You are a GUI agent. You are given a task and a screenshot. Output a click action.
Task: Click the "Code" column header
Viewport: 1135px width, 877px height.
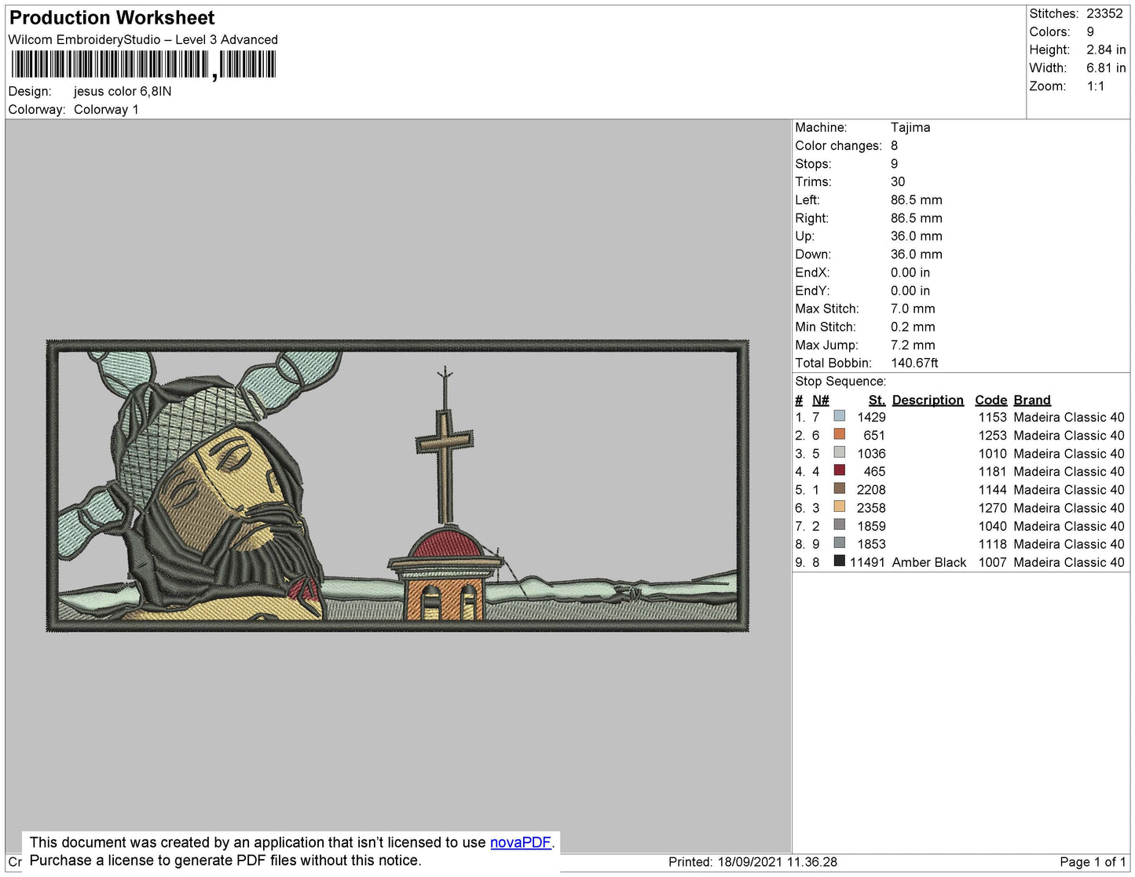tap(991, 400)
